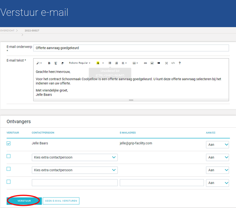Click the eraser remove-font-style icon

point(62,63)
